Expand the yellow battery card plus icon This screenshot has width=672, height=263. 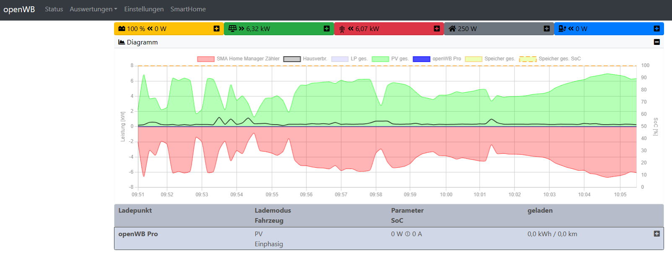click(216, 29)
